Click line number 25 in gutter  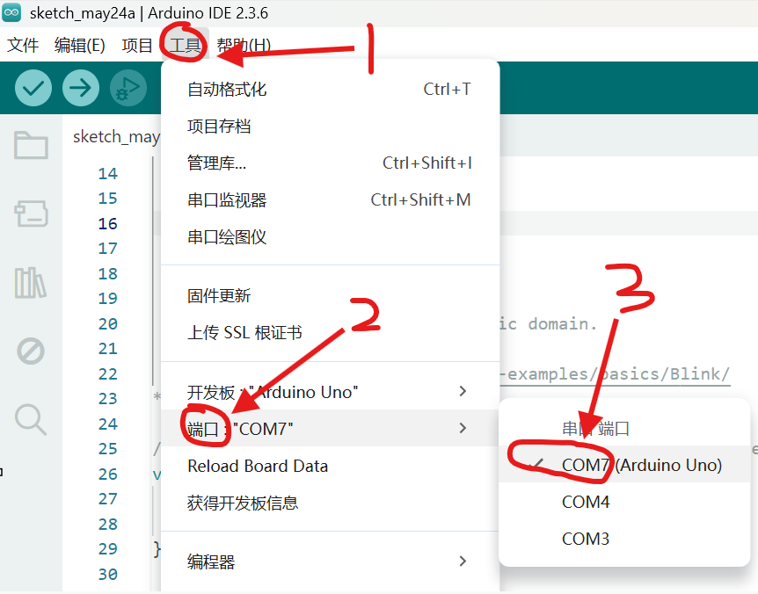pos(108,449)
